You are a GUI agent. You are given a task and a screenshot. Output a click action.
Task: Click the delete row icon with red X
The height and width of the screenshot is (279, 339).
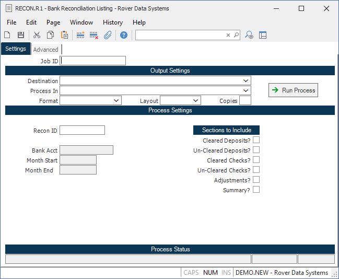tap(94, 35)
